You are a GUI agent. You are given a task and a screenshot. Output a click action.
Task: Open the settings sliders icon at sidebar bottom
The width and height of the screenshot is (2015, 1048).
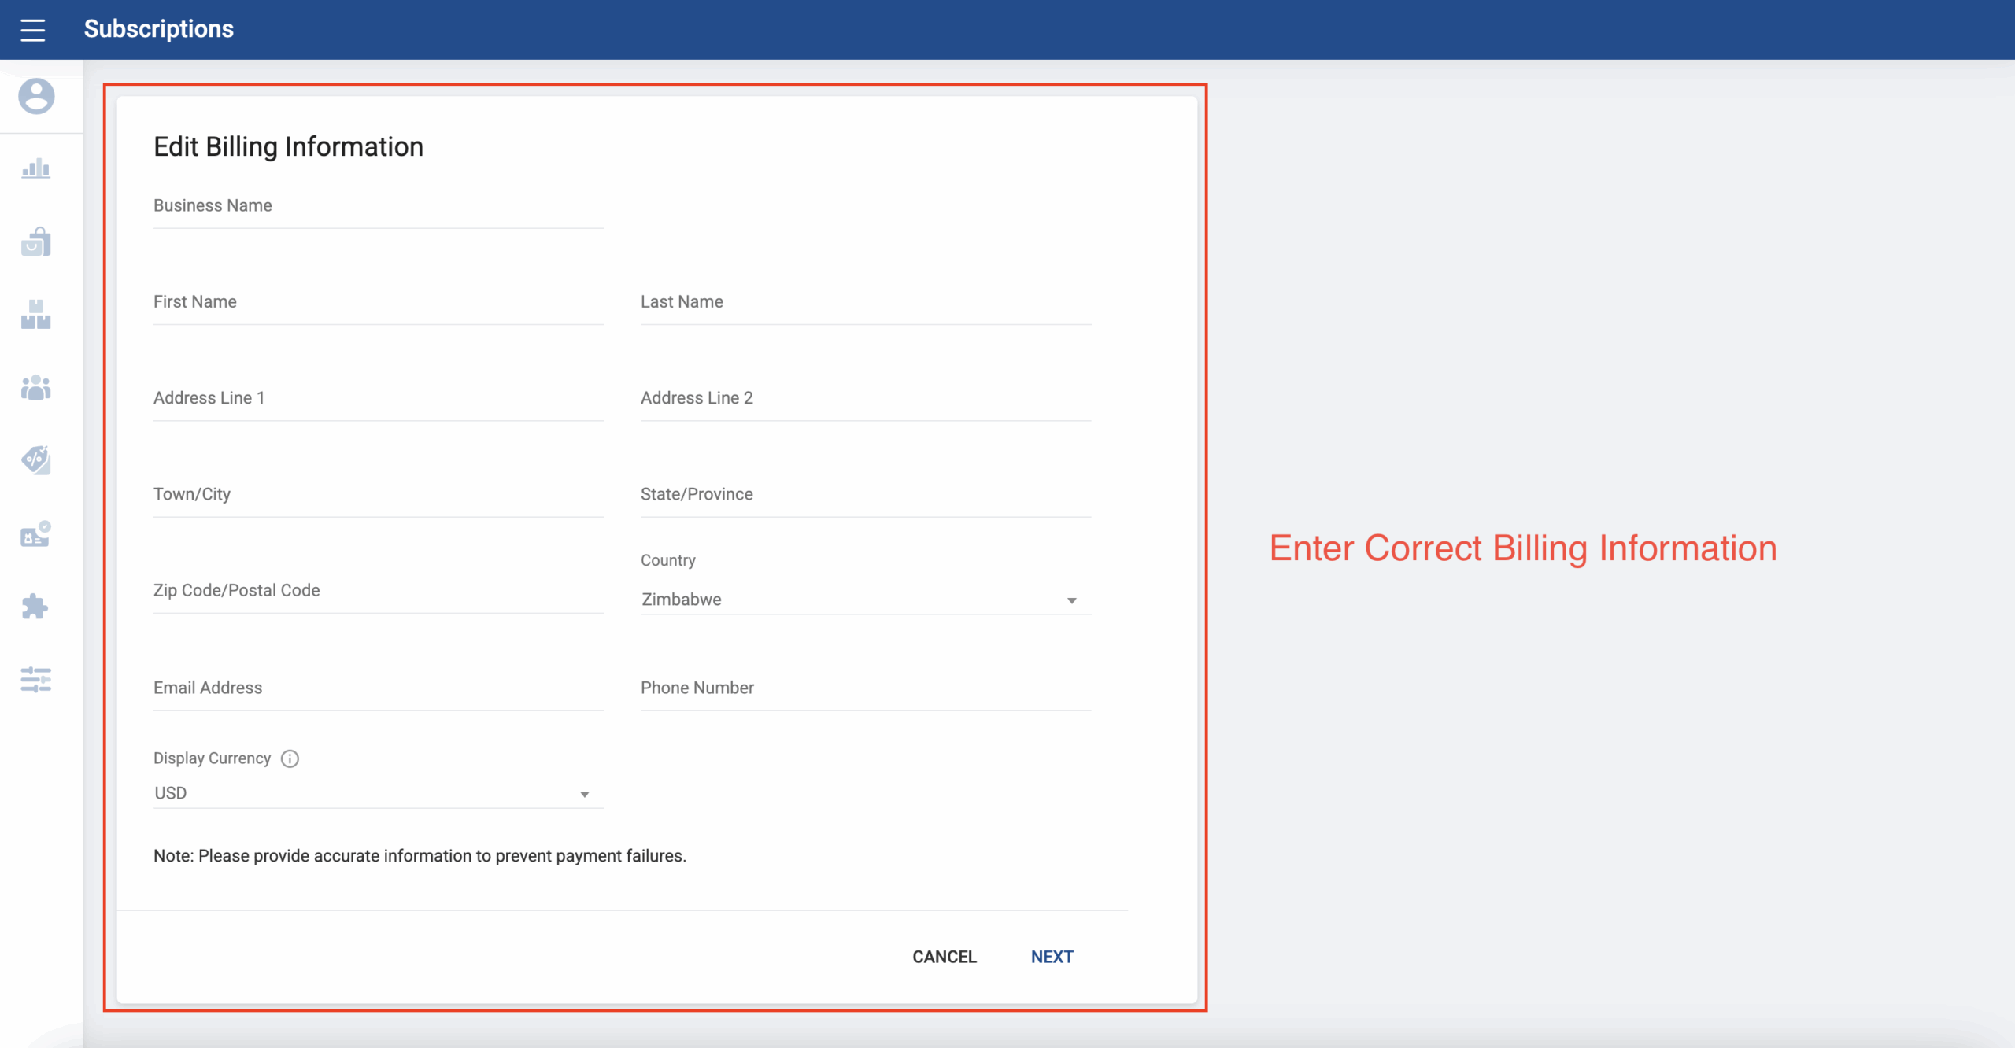[35, 680]
